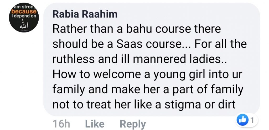This screenshot has height=130, width=269.
Task: Click the blue thumbs-up reaction icon
Action: pos(243,121)
